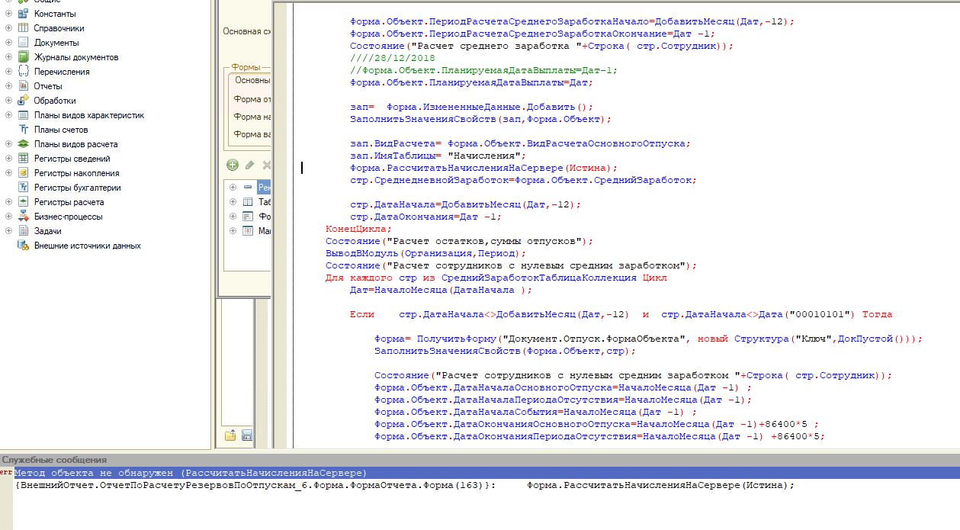Click the Планы счетов icon
Screen dimensions: 960x530
pyautogui.click(x=23, y=130)
